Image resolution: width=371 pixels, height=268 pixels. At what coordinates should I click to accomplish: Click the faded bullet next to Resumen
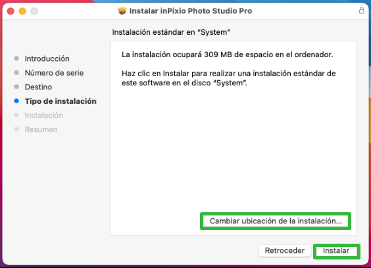pos(16,129)
